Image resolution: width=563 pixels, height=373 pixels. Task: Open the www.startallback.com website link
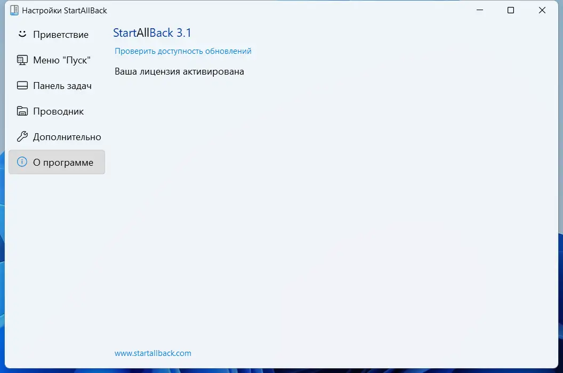pyautogui.click(x=152, y=353)
